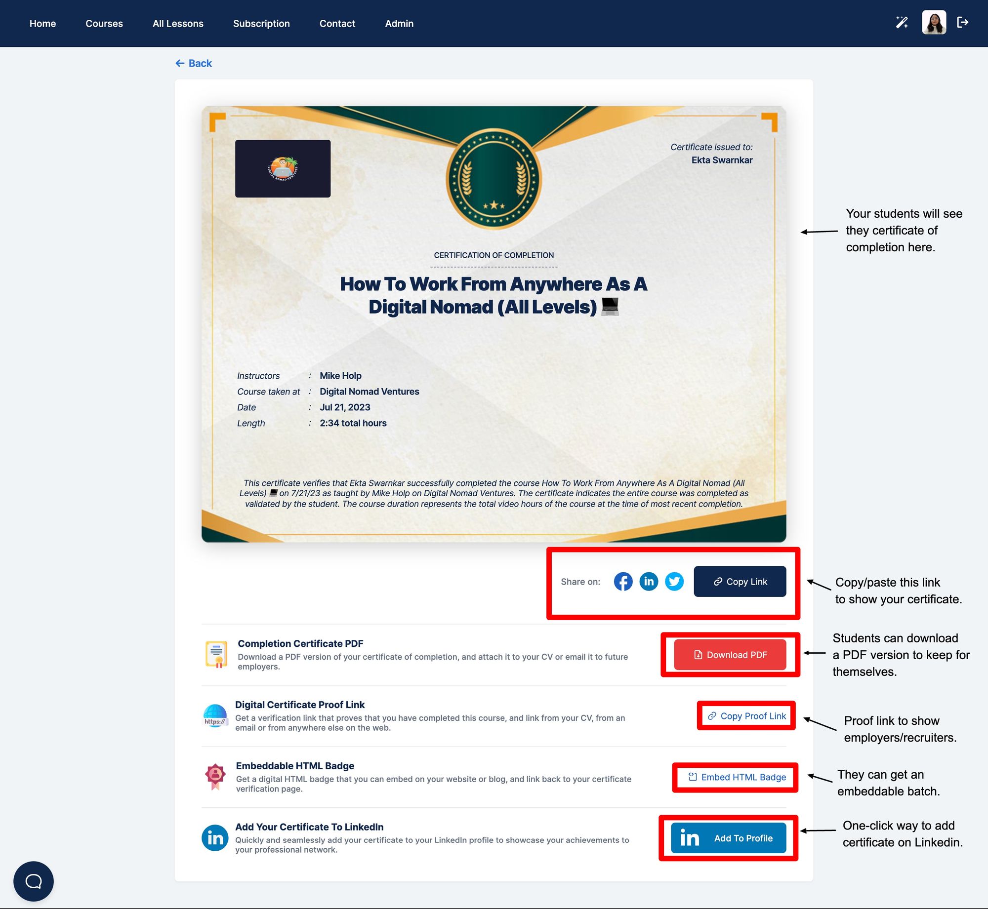Open the user profile avatar

click(x=933, y=23)
